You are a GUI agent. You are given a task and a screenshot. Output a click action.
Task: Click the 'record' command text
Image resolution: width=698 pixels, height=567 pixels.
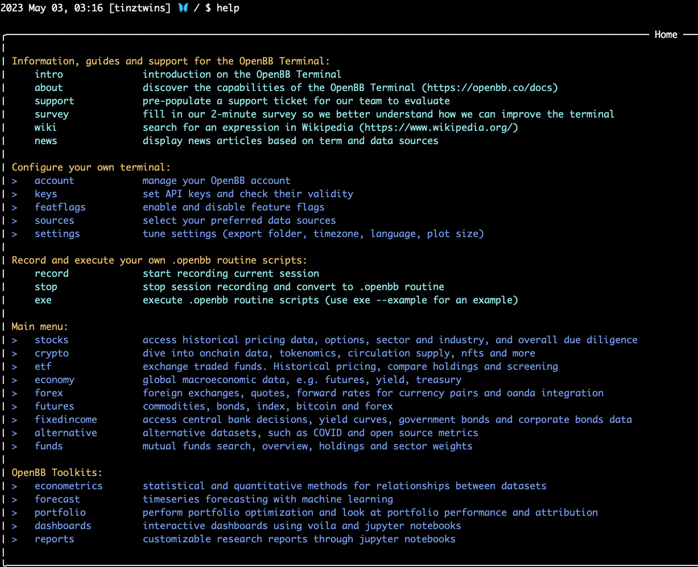[x=52, y=274]
